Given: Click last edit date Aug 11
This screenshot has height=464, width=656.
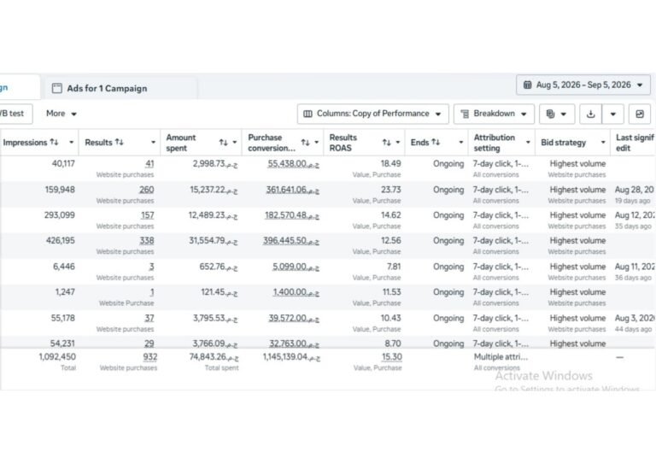Looking at the screenshot, I should [x=635, y=267].
